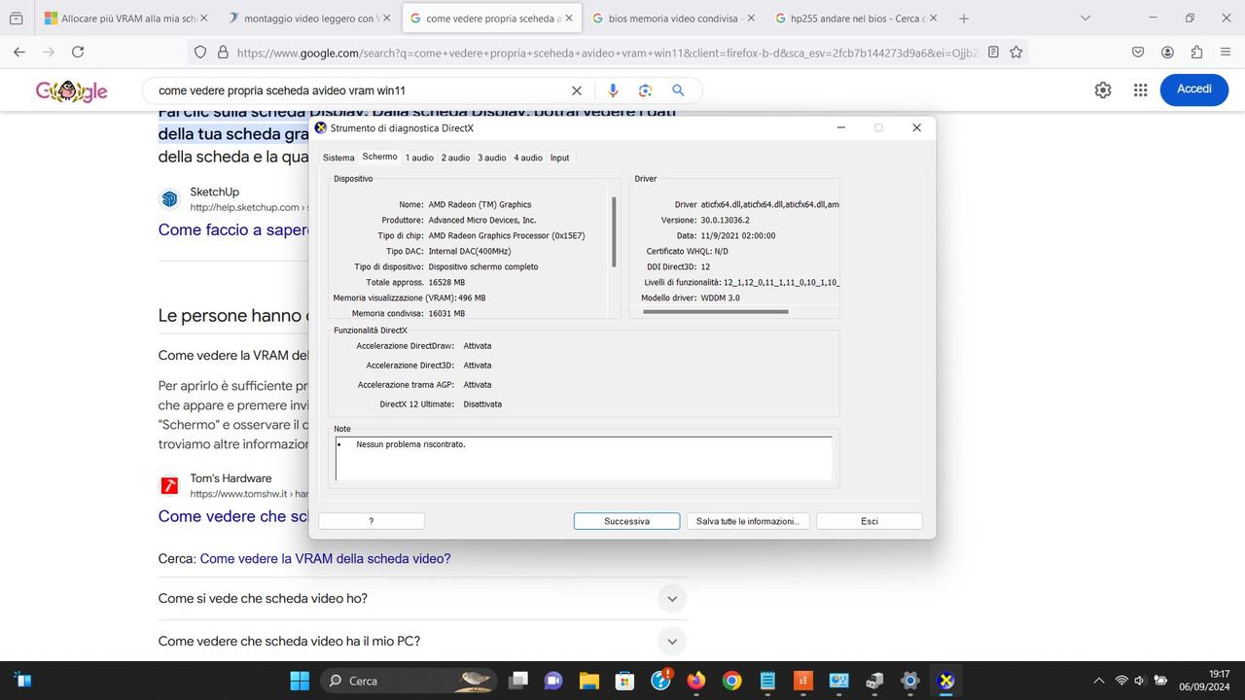The height and width of the screenshot is (700, 1245).
Task: Open Google Lens image search icon
Action: pyautogui.click(x=645, y=89)
